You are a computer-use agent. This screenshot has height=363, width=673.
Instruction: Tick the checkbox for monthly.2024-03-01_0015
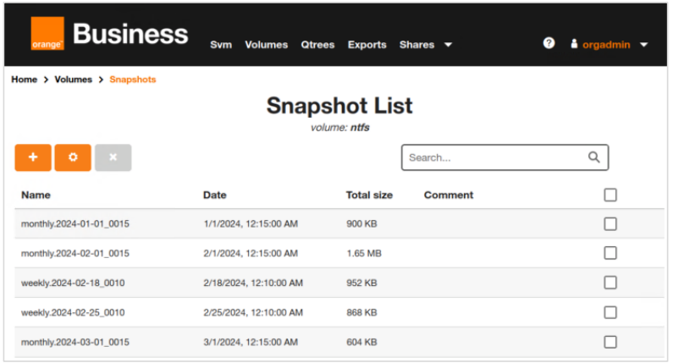[610, 342]
